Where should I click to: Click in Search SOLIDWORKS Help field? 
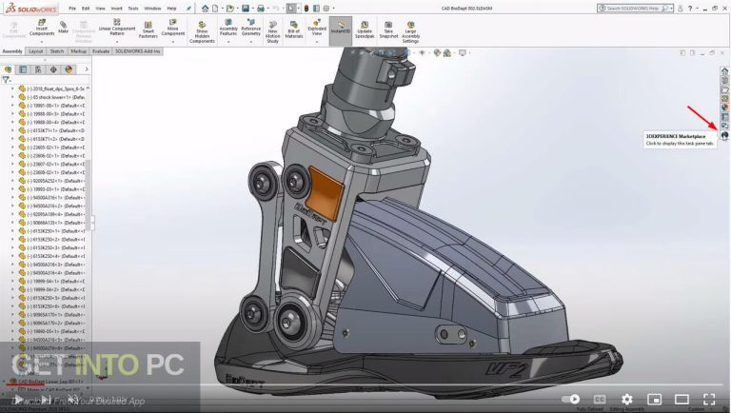(x=635, y=9)
